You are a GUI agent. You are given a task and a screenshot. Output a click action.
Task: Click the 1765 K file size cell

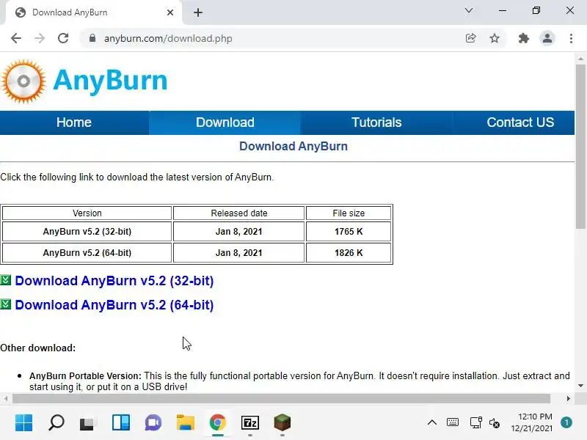click(x=349, y=232)
